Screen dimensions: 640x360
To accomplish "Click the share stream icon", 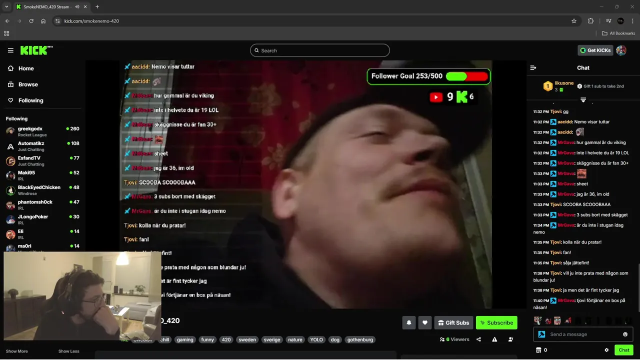I will [x=478, y=339].
